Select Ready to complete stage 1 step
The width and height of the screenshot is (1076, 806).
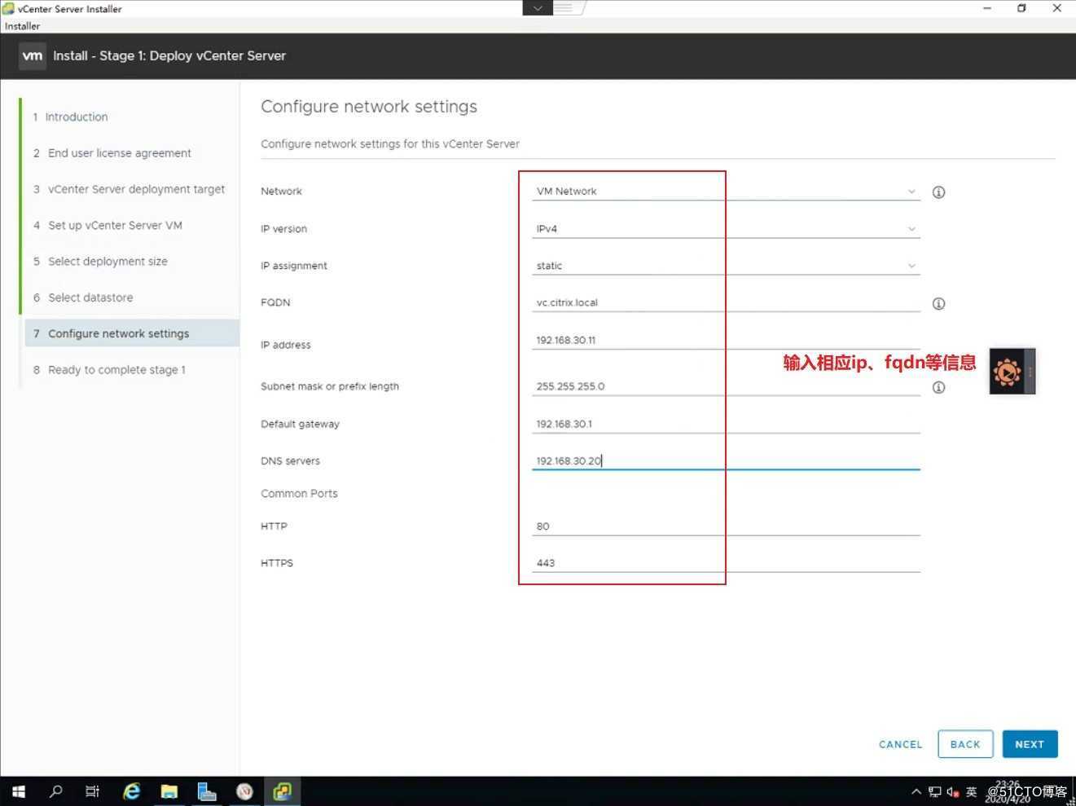[x=116, y=370]
